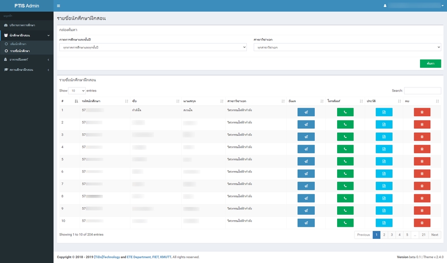Click the PTIS Admin logo
The height and width of the screenshot is (263, 447).
pos(27,6)
